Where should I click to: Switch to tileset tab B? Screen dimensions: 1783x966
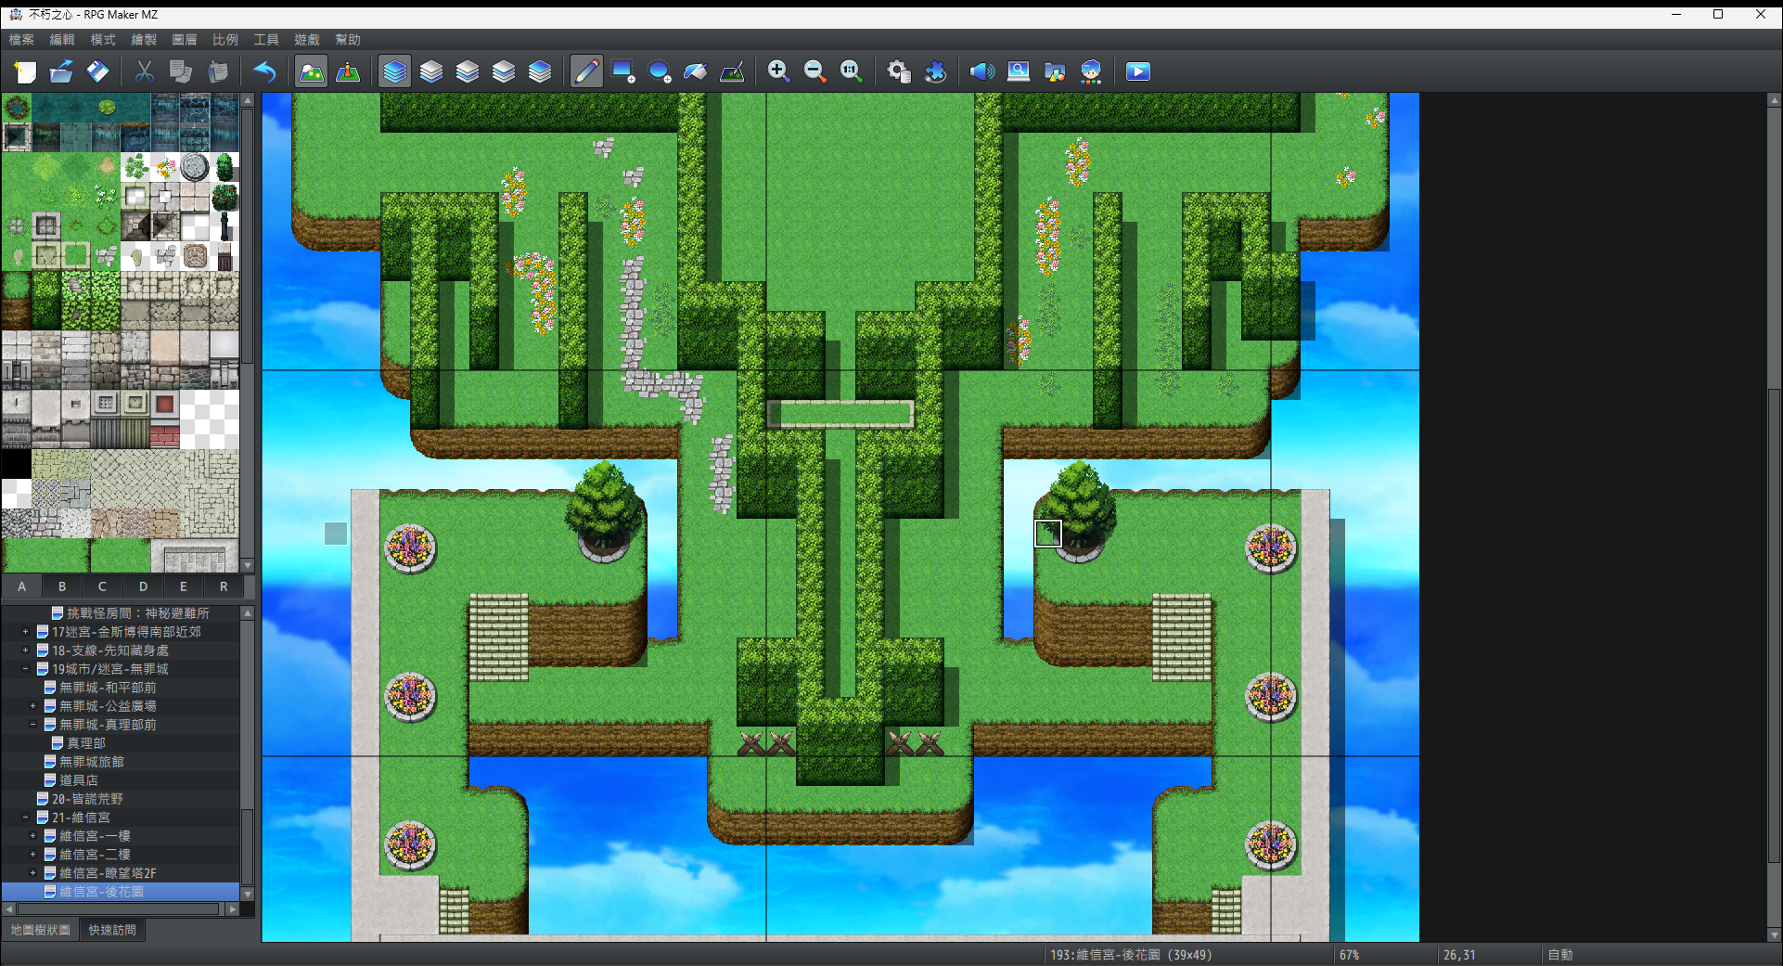coord(62,586)
